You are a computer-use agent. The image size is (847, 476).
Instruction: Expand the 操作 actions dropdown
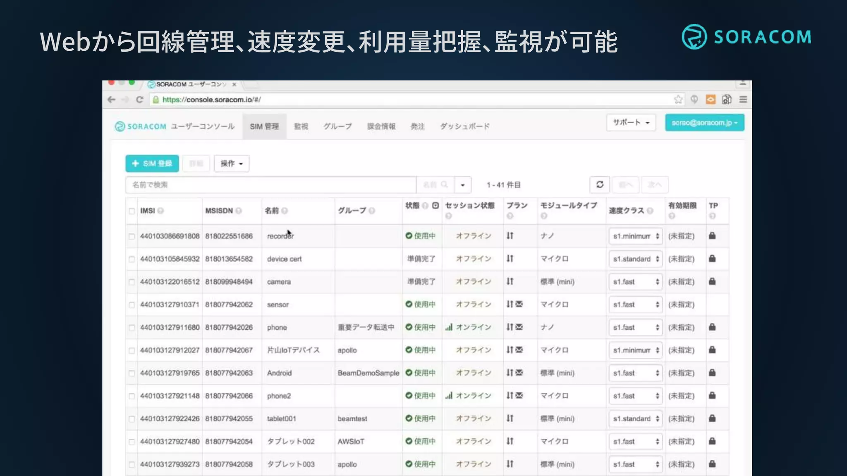pos(232,164)
